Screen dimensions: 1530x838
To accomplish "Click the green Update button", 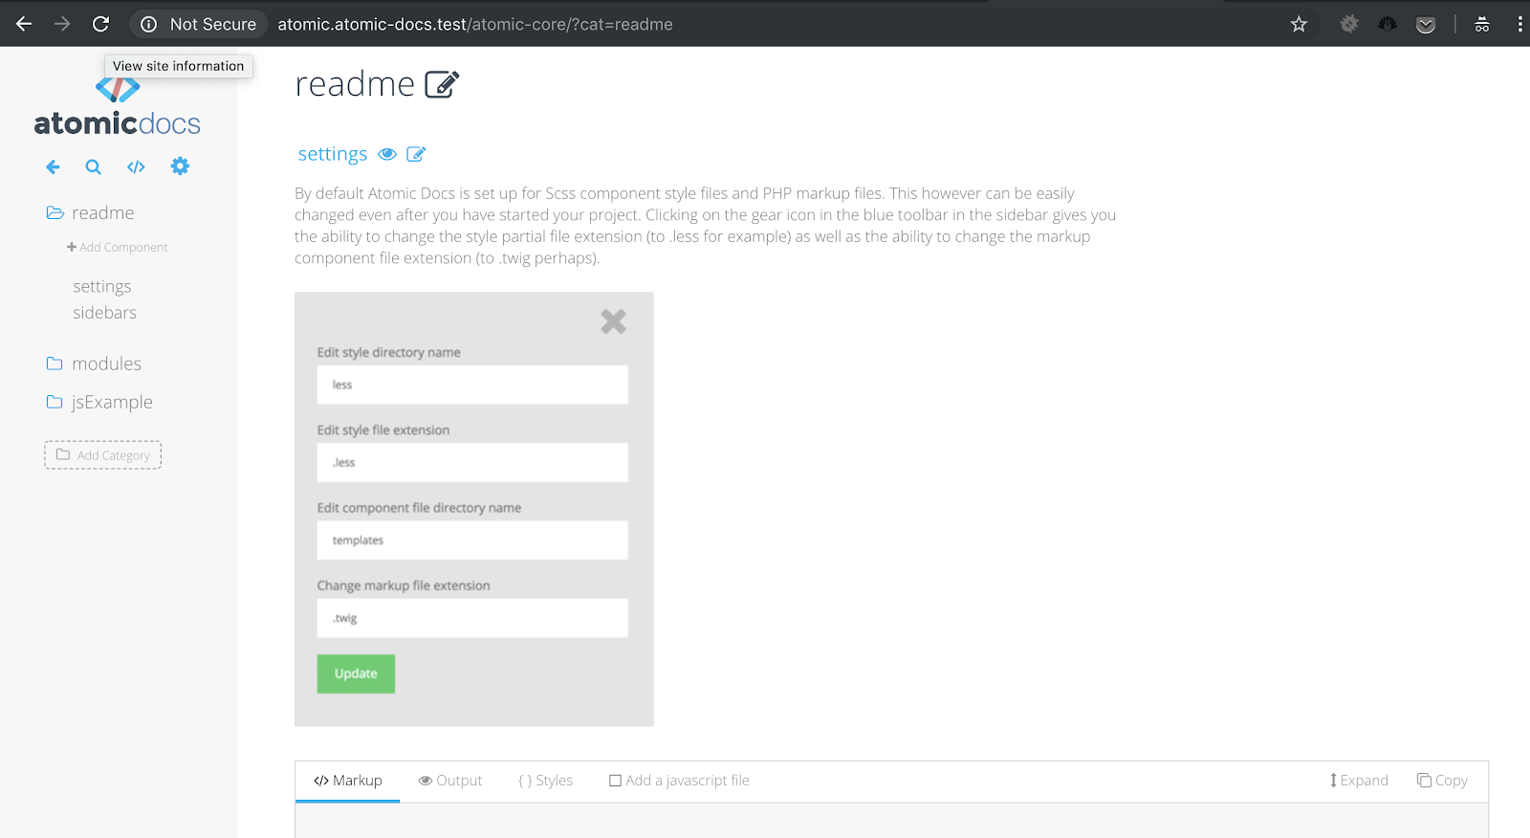I will click(x=356, y=673).
